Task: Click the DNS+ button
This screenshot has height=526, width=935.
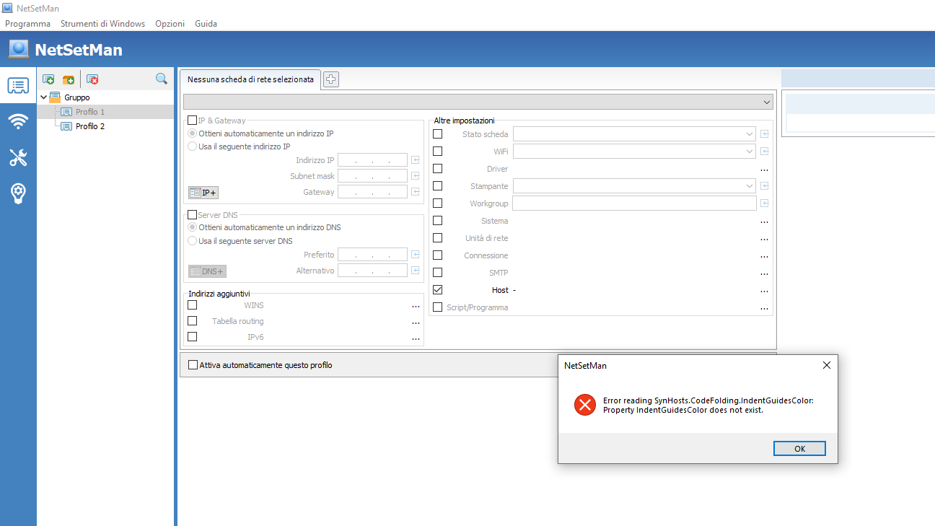Action: [x=207, y=271]
